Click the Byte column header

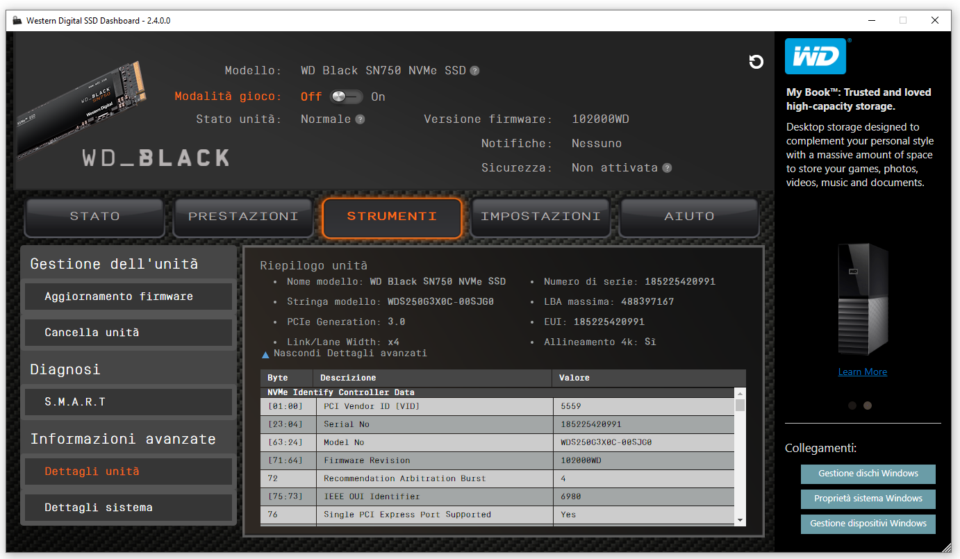(x=287, y=378)
